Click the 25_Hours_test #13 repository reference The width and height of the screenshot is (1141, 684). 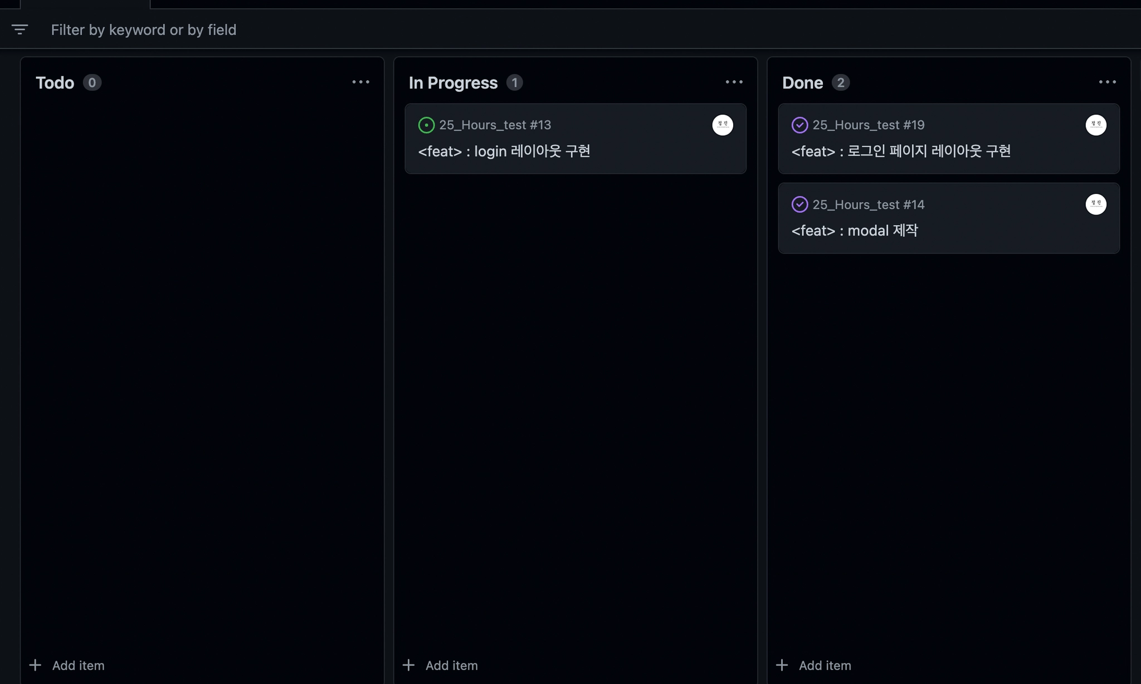pos(495,125)
